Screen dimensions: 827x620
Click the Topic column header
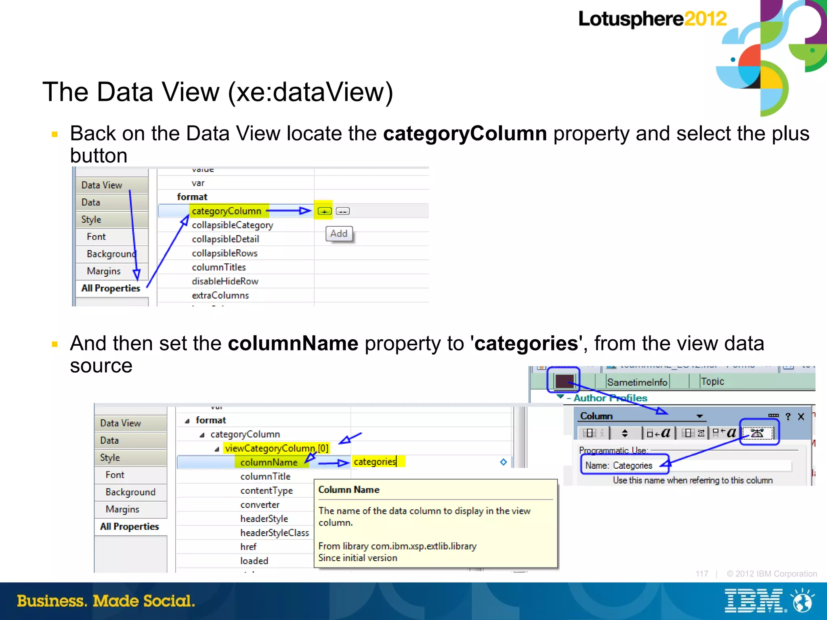712,382
